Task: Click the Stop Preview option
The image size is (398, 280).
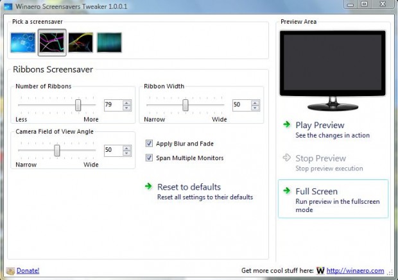Action: tap(320, 158)
